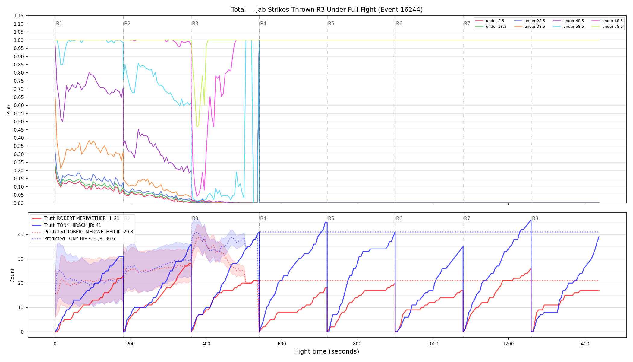Screen dimensions: 633x362
Task: Click the 'Fight time (seconds)' axis label
Action: pos(327,351)
